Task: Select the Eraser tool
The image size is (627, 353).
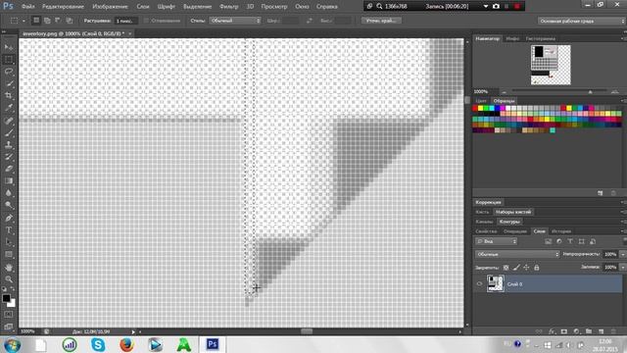Action: 9,169
